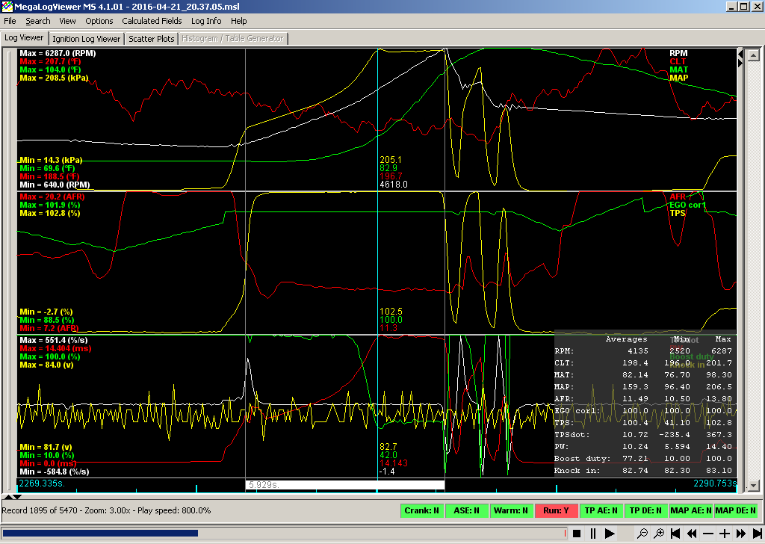Click the MAP AE: N status indicator
The height and width of the screenshot is (544, 765).
click(690, 511)
